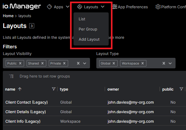Click the Shared visibility tag label
The height and width of the screenshot is (130, 186).
coord(34,63)
